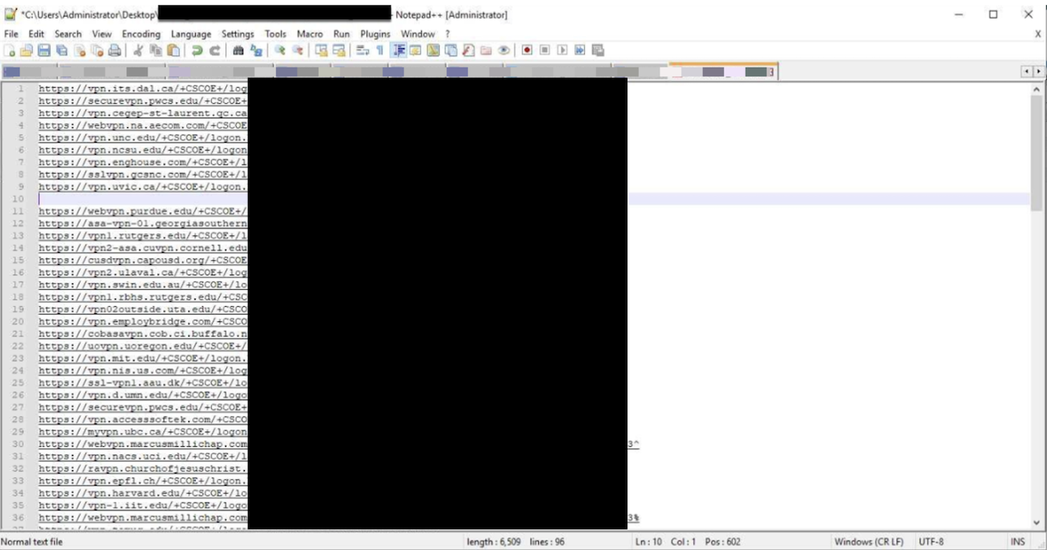Click the vpn.its.dal.ca URL line

(x=143, y=89)
